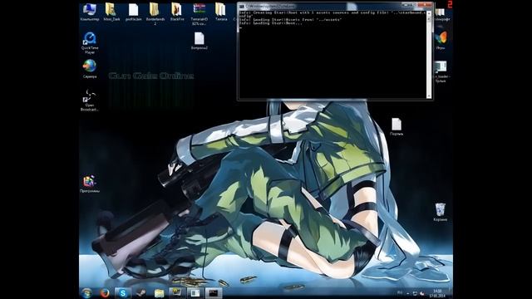Click the console window title bar icon
The height and width of the screenshot is (299, 532).
242,6
